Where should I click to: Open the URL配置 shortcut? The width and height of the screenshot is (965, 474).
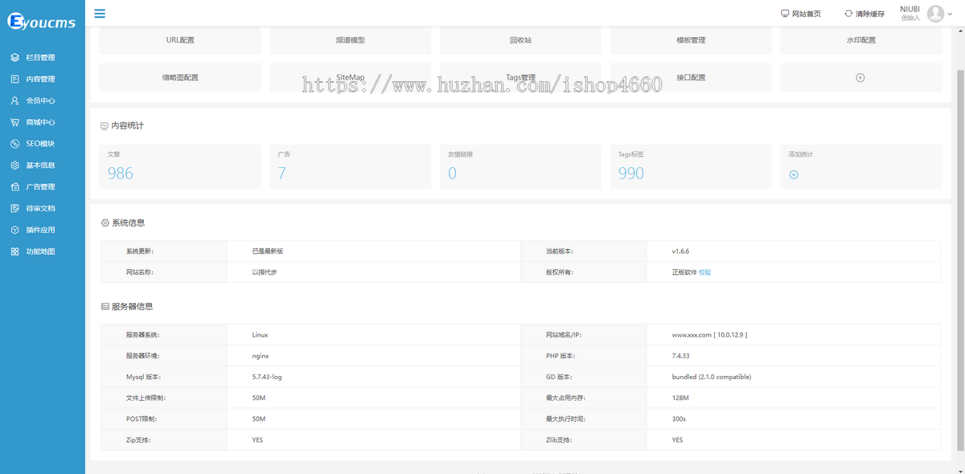coord(180,40)
